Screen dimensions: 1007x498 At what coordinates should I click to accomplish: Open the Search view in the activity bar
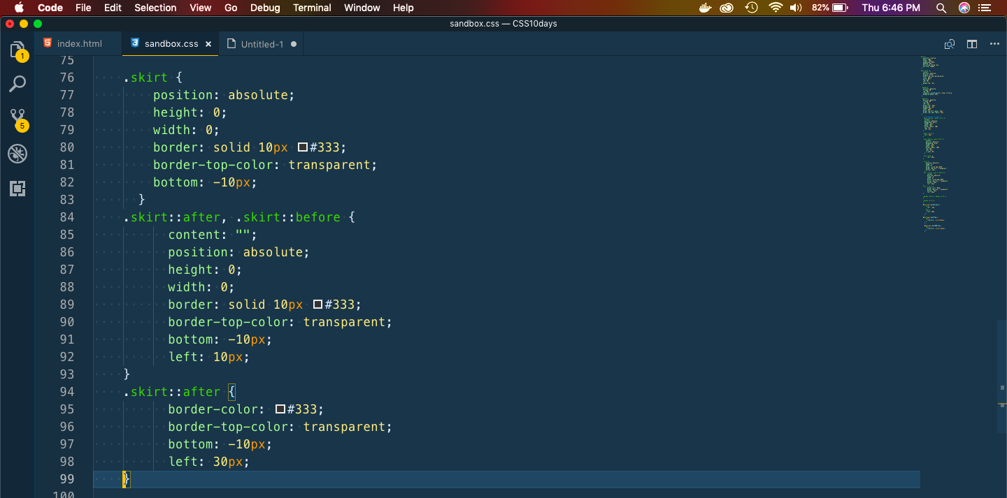click(17, 84)
